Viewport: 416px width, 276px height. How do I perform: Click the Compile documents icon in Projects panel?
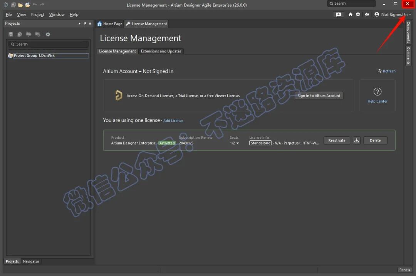(20, 34)
